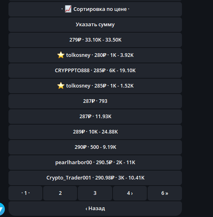Open the 290₽ 500 - 9.19K offer
The image size is (213, 217).
(x=95, y=147)
